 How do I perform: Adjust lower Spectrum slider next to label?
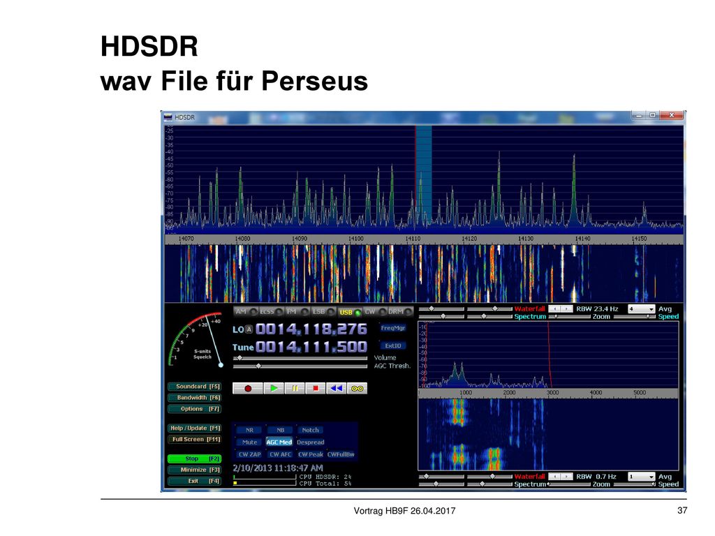point(489,484)
